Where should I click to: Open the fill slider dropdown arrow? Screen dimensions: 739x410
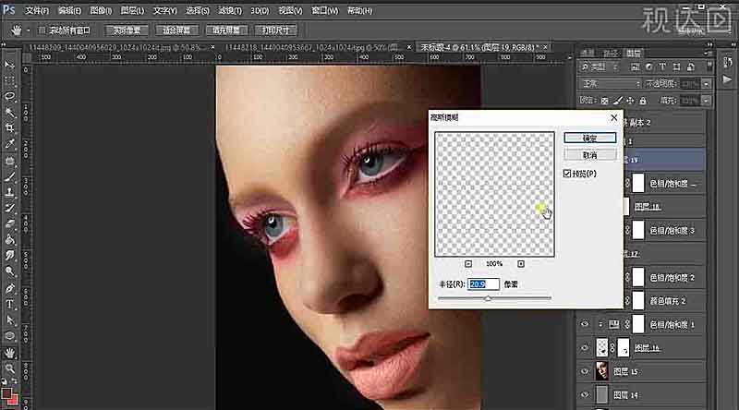[706, 101]
